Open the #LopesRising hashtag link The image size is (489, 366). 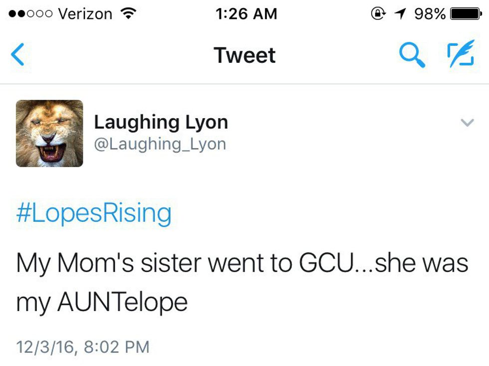coord(94,213)
